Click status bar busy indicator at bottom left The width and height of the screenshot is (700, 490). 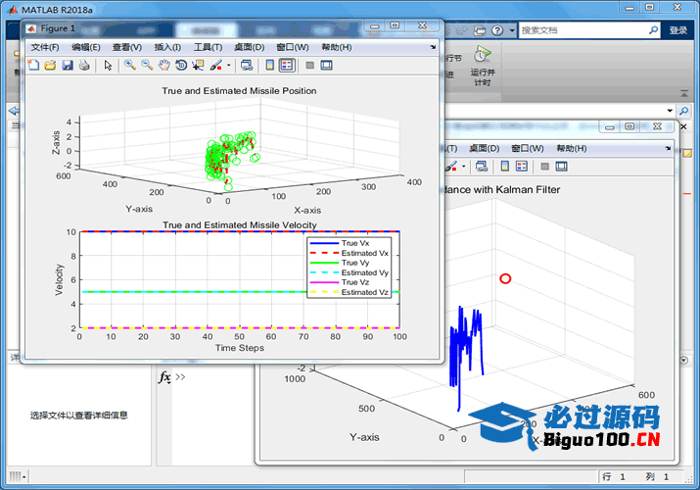[x=18, y=476]
